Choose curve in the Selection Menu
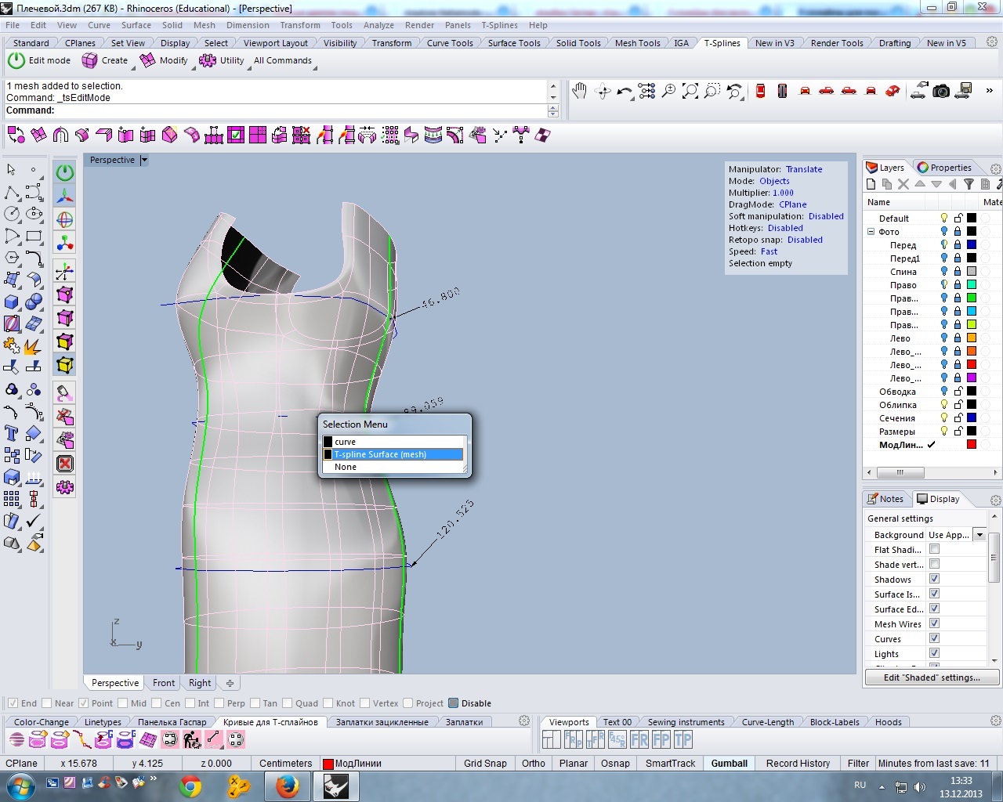1003x802 pixels. (346, 442)
